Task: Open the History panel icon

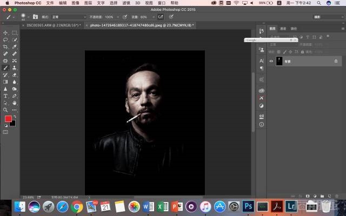Action: pos(262,31)
